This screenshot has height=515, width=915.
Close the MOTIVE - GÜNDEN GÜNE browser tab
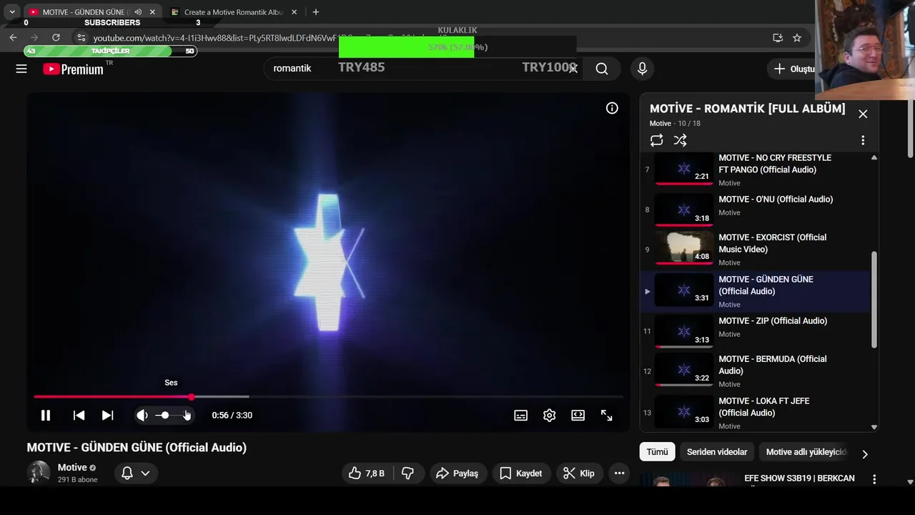click(152, 12)
